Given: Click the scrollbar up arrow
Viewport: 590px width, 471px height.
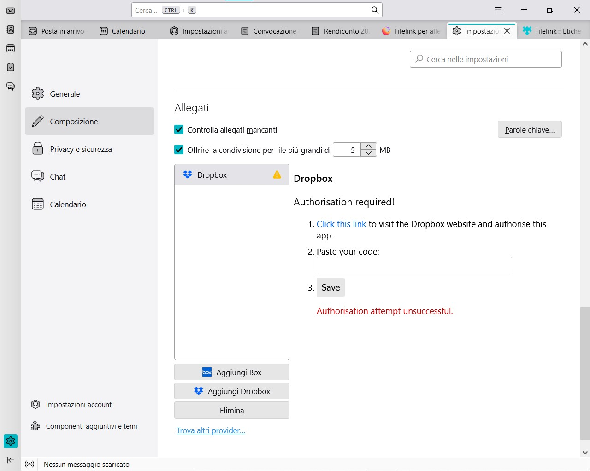Looking at the screenshot, I should pyautogui.click(x=585, y=44).
